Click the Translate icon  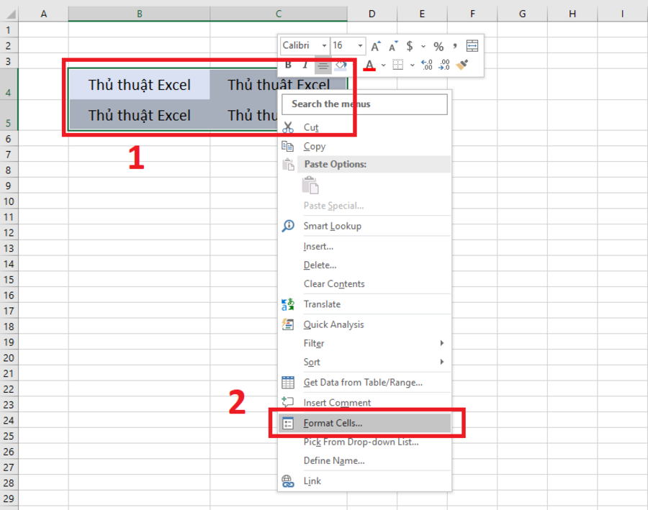click(x=287, y=304)
